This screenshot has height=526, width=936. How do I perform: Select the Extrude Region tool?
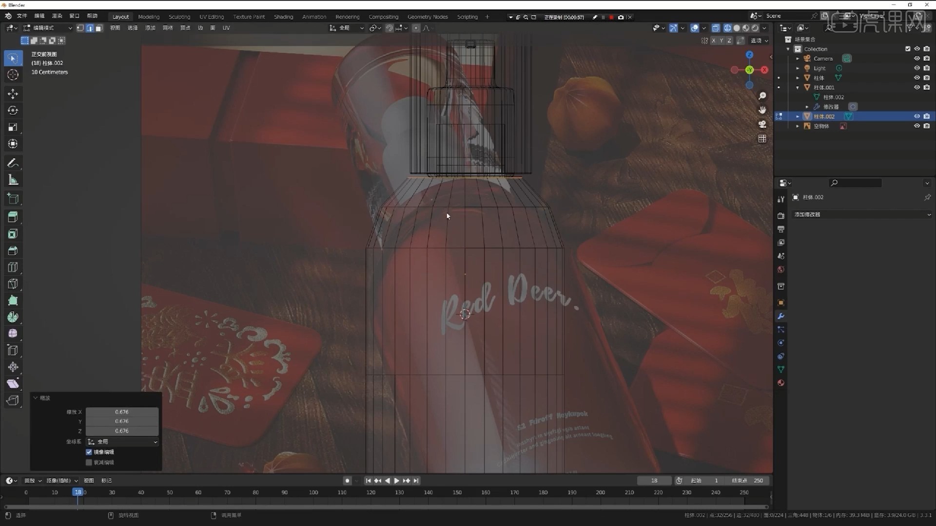click(x=13, y=217)
